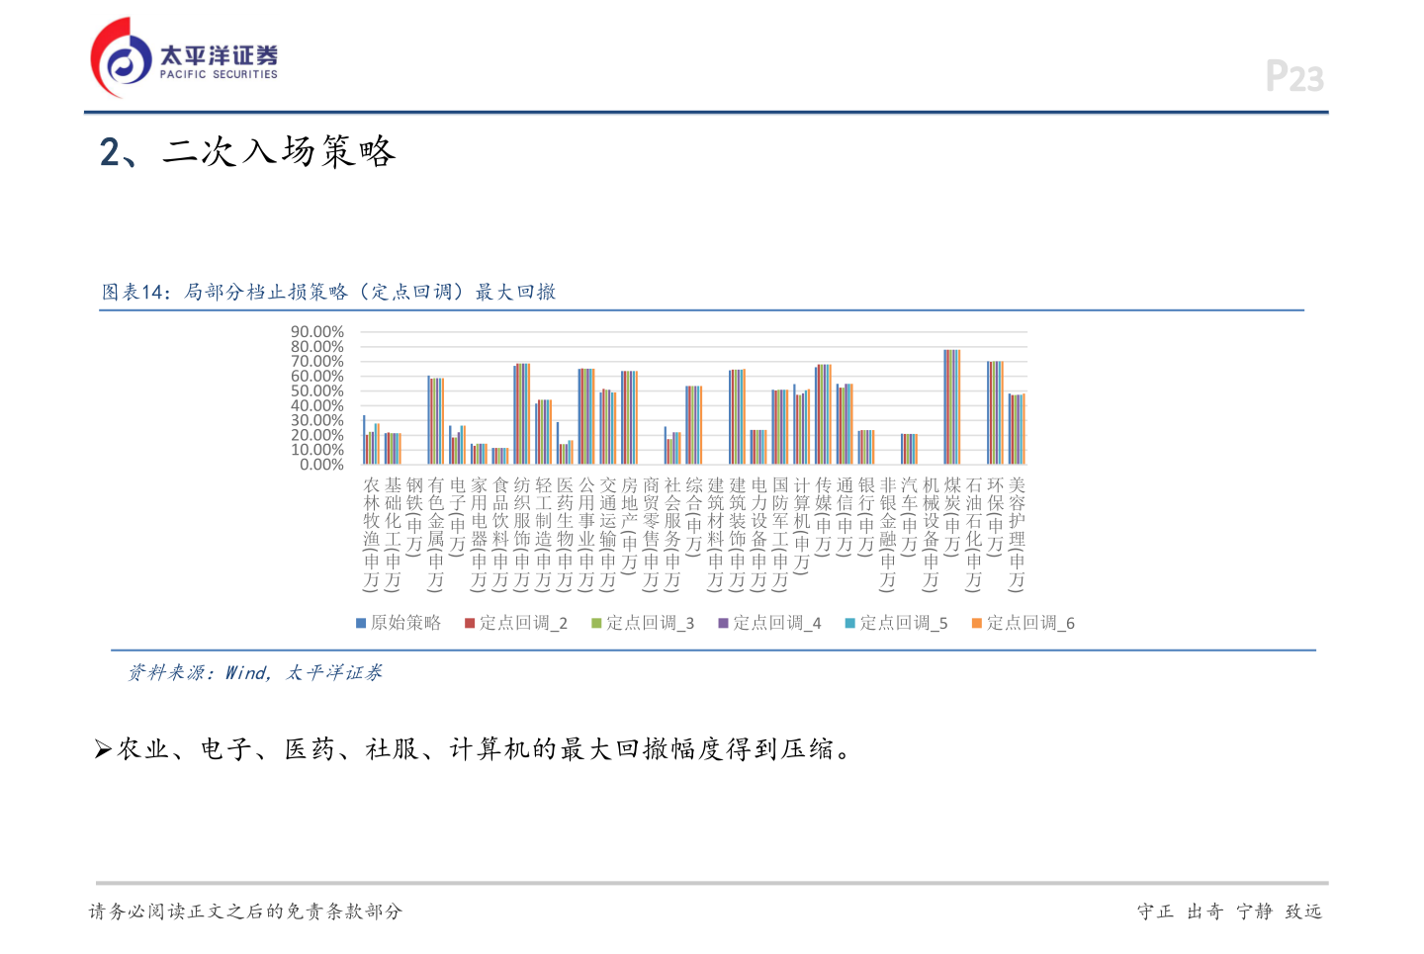Viewport: 1424px width, 954px height.
Task: Select the 定点回调_2 legend label
Action: point(523,623)
